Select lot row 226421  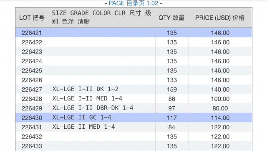point(133,33)
